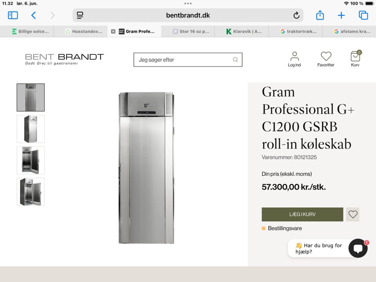Open the chat help bubble
Image resolution: width=376 pixels, height=282 pixels.
point(358,248)
